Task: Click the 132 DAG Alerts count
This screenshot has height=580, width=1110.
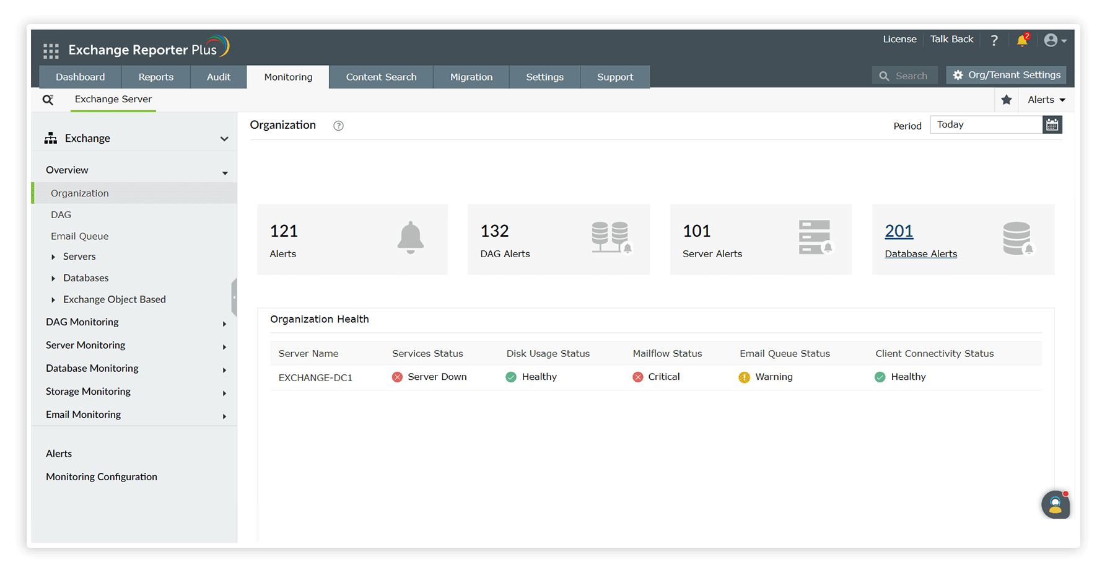Action: [x=494, y=231]
